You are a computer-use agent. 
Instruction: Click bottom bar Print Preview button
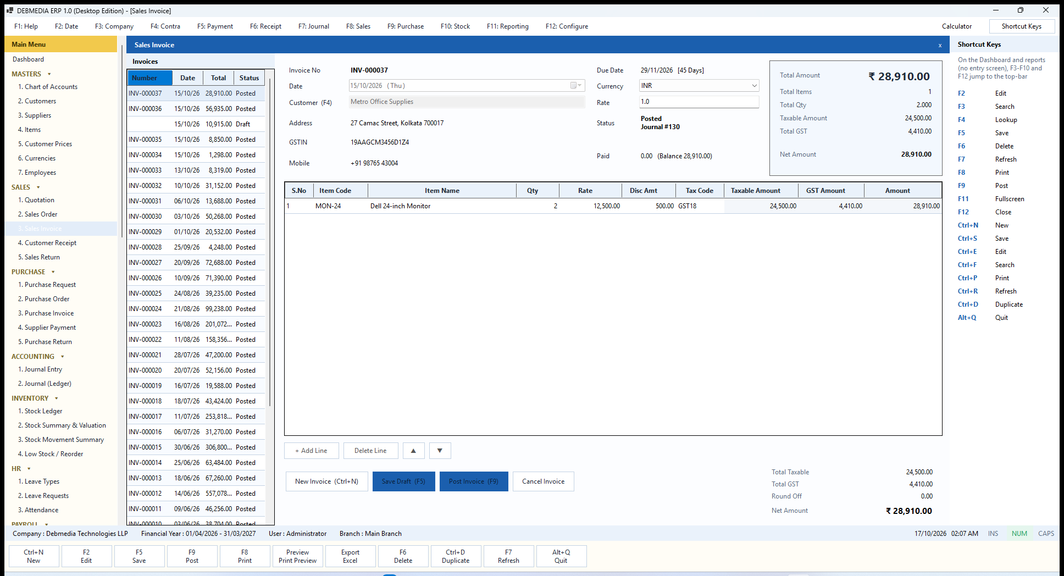(x=297, y=556)
